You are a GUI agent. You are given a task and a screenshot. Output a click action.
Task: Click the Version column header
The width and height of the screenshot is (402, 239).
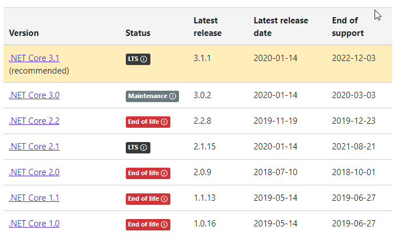24,33
